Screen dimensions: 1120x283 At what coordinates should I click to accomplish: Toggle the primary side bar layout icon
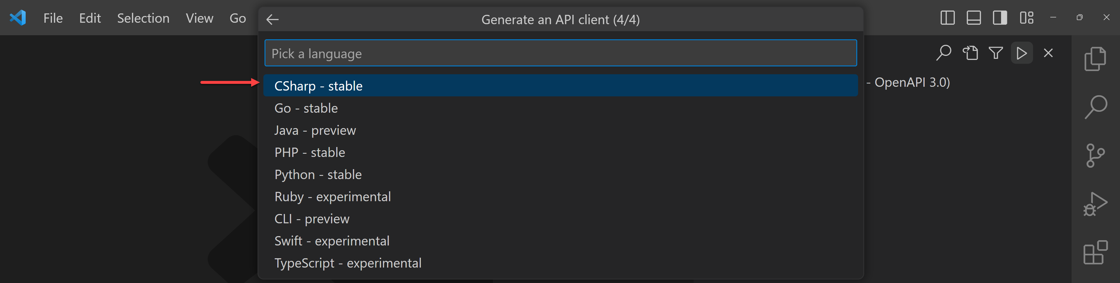pos(947,18)
